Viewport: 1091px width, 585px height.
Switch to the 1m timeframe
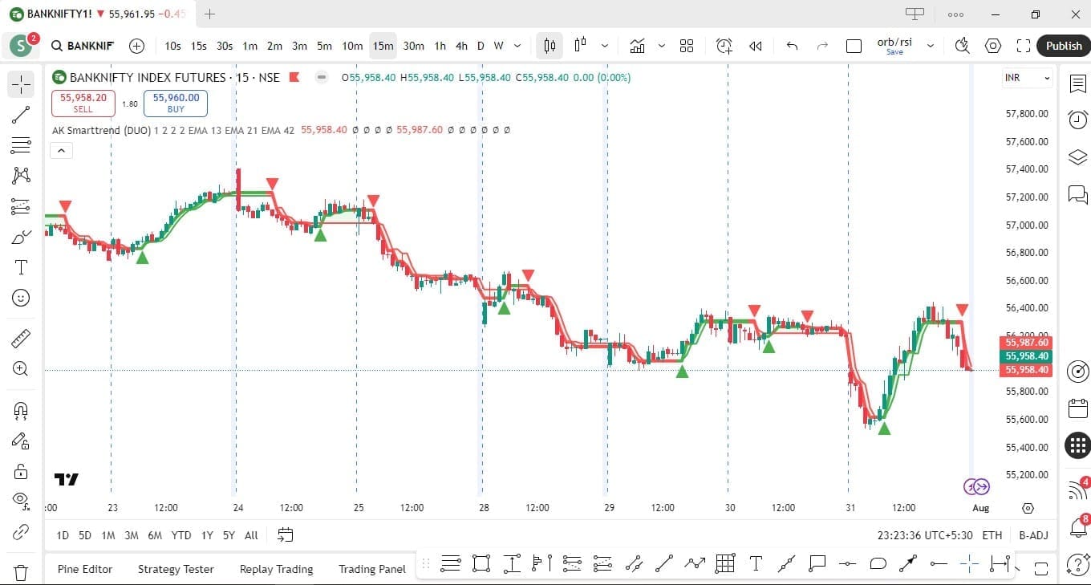tap(250, 46)
